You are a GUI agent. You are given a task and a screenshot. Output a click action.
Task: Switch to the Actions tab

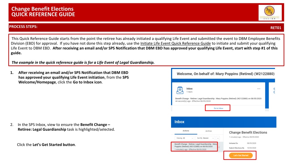[186, 131]
